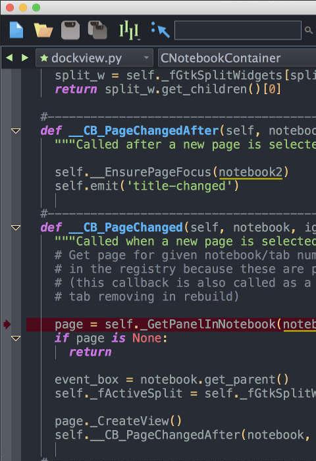Image resolution: width=316 pixels, height=461 pixels.
Task: Click the '# tab removing in rebuild)' comment
Action: [147, 296]
